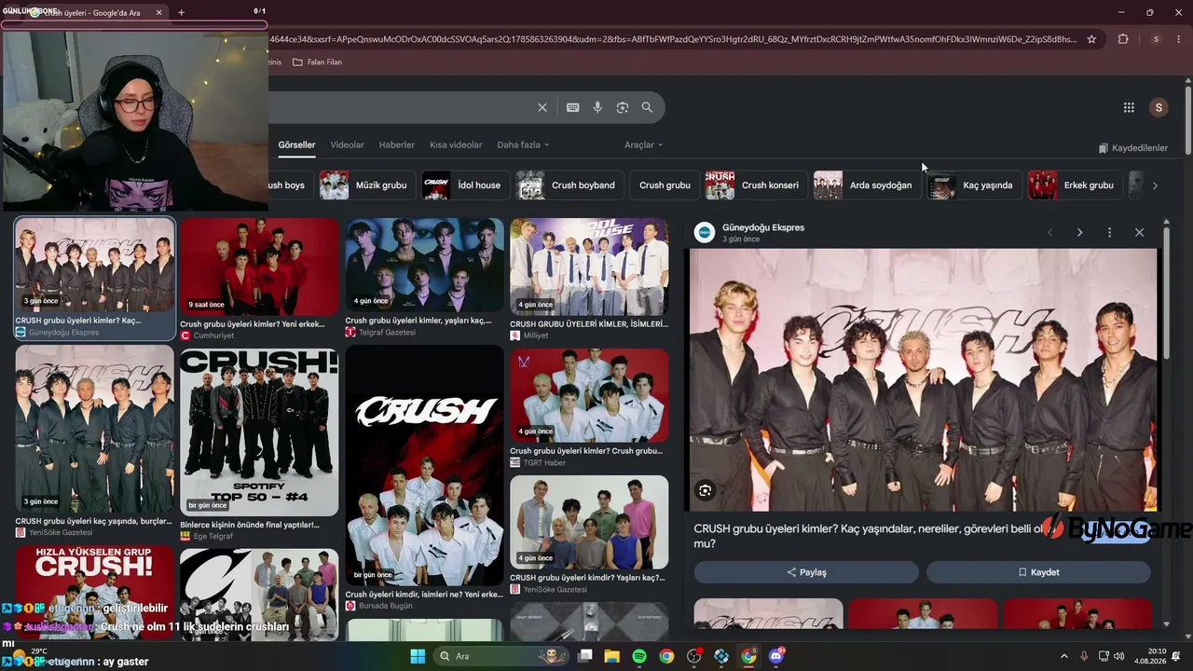Open the Spotify Top 50 #4 Crush image
This screenshot has height=671, width=1193.
point(259,431)
